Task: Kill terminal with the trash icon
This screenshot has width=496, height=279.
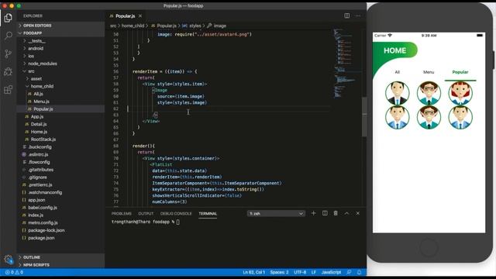Action: [336, 213]
